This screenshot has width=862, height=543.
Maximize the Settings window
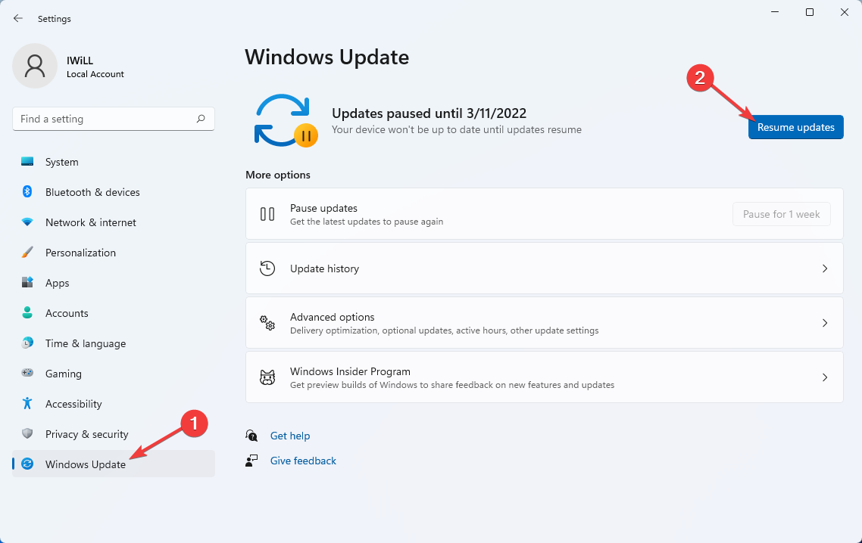809,12
